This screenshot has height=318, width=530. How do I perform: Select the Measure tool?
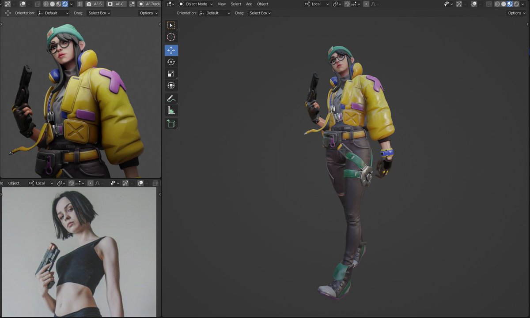(171, 111)
